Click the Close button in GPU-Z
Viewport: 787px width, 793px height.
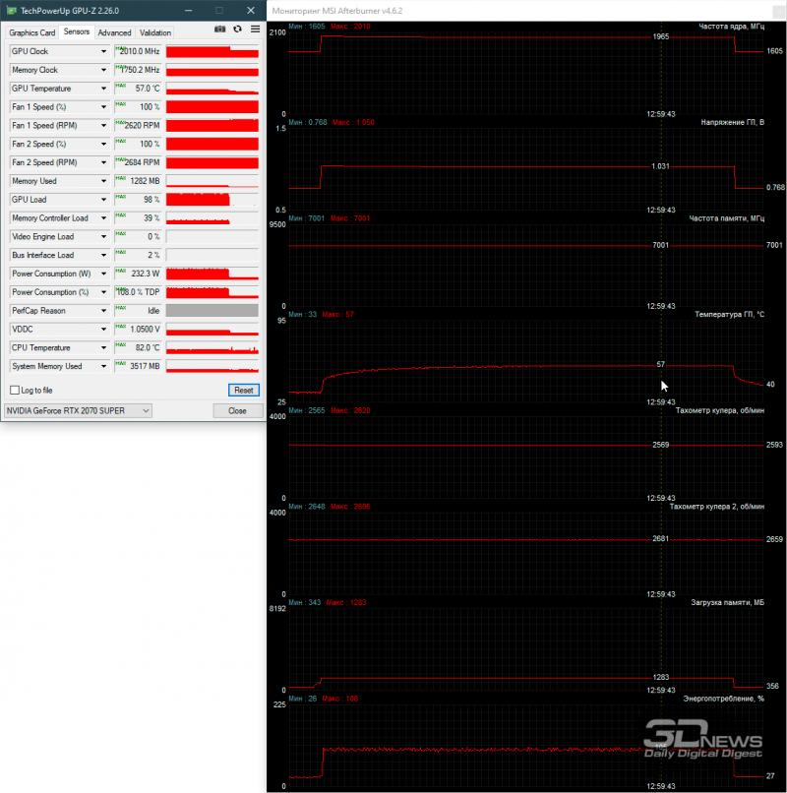pyautogui.click(x=237, y=410)
